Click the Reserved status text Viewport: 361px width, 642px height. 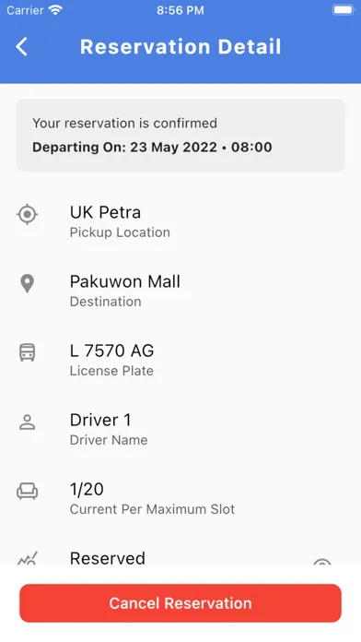pyautogui.click(x=107, y=558)
